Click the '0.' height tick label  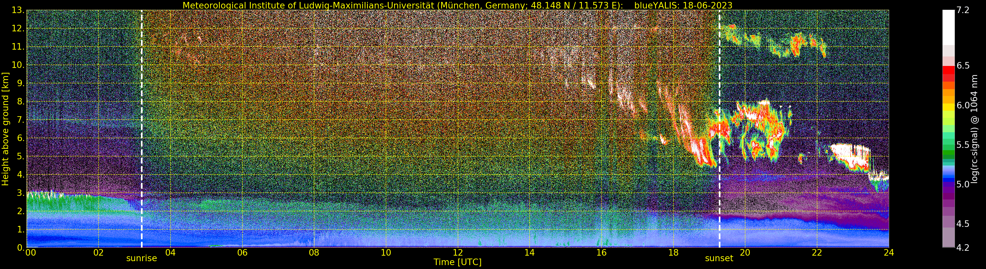pos(20,247)
